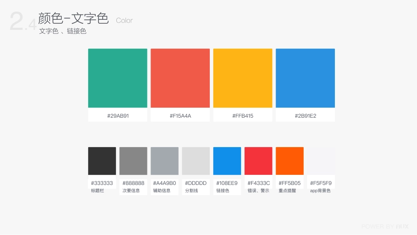Image resolution: width=417 pixels, height=235 pixels.
Task: Click the POWER BY AUX watermark
Action: 385,226
